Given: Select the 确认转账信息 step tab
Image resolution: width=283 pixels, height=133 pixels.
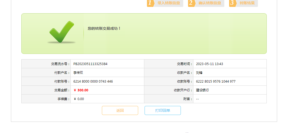Looking at the screenshot, I should coord(210,3).
